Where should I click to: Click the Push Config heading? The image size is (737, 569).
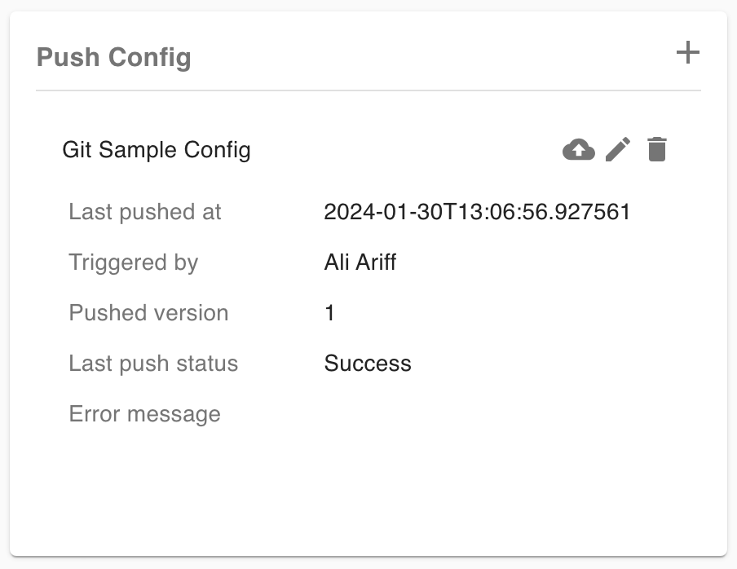click(114, 58)
